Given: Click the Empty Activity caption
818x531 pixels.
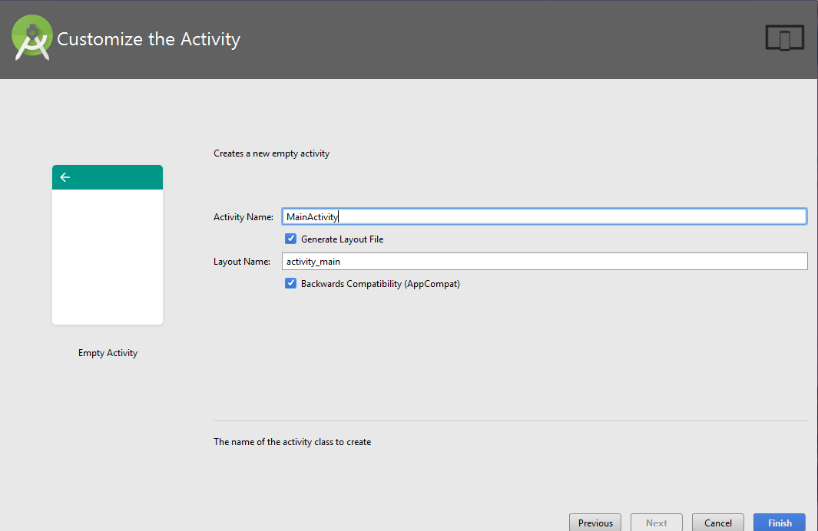Looking at the screenshot, I should point(108,353).
